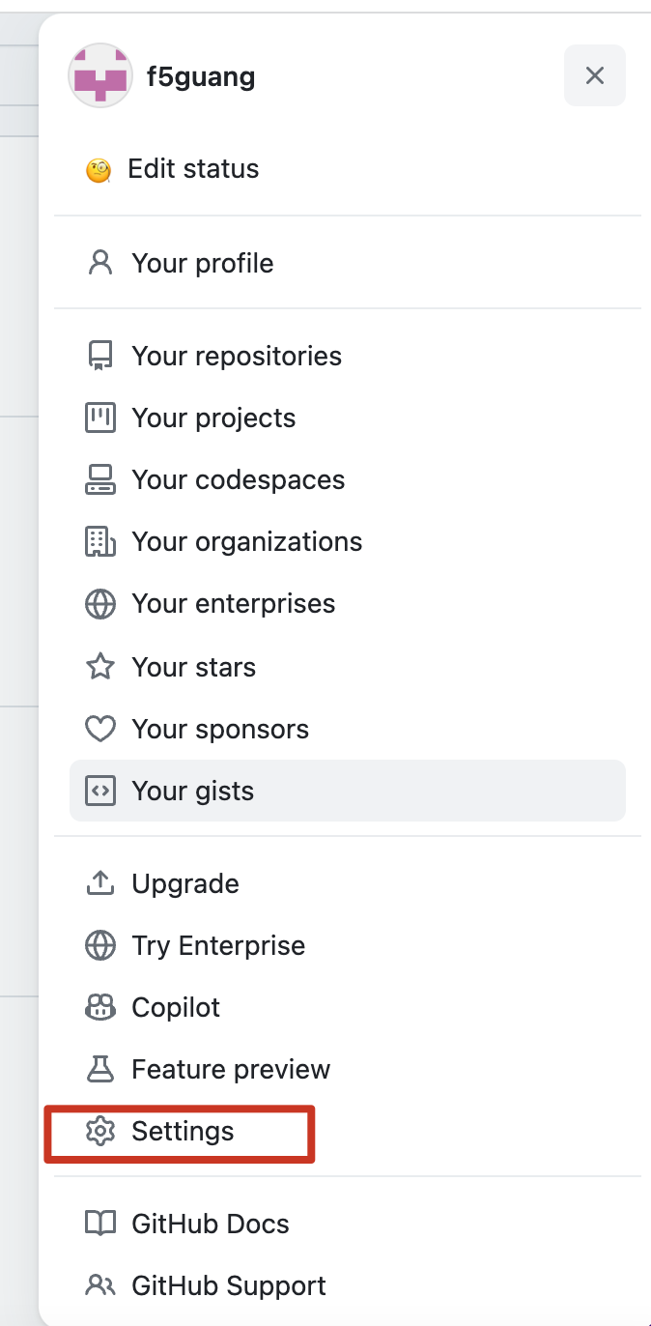Click the repository icon beside Your repositories
Screen dimensions: 651x1326
[x=100, y=357]
